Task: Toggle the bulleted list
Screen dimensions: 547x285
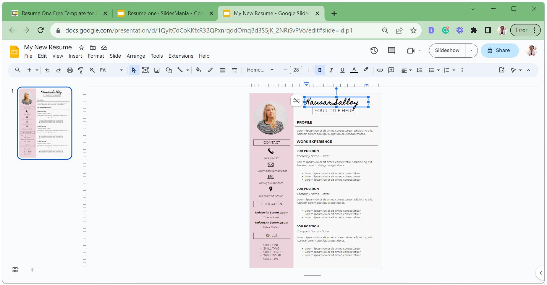Action: click(431, 70)
